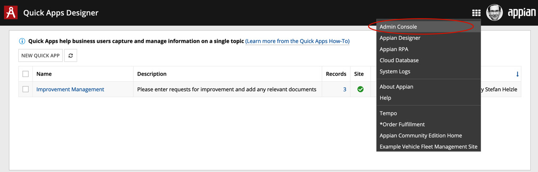Open the navigation grid menu icon
The width and height of the screenshot is (538, 172).
(476, 13)
